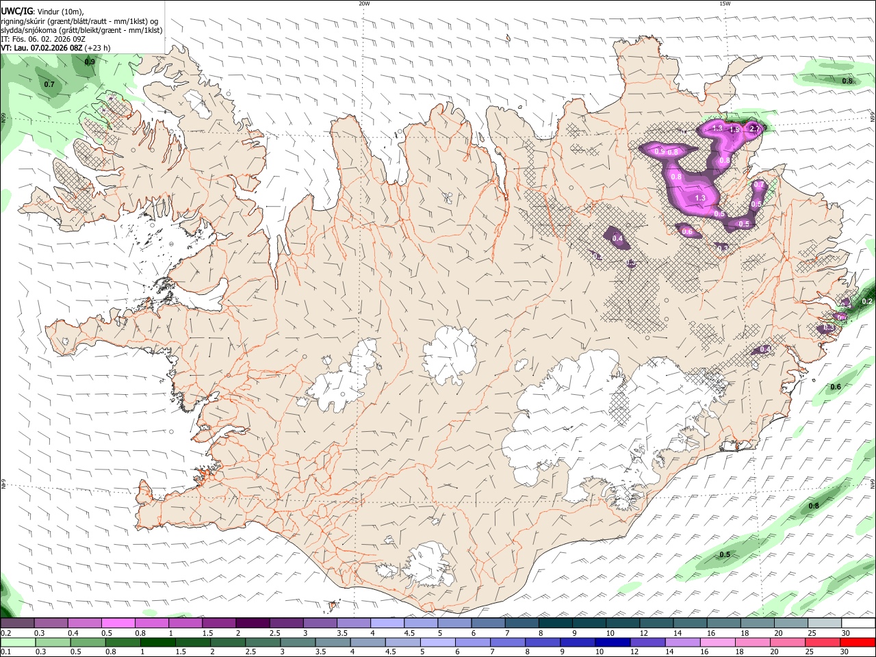
Task: Click the 15W longitude label
Action: pyautogui.click(x=724, y=3)
